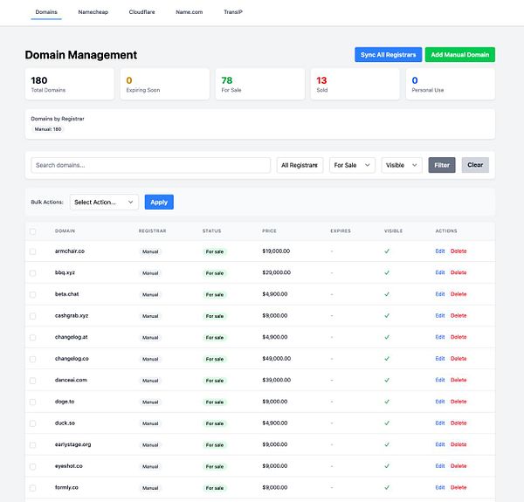
Task: Edit the changelog.co domain
Action: [x=440, y=359]
